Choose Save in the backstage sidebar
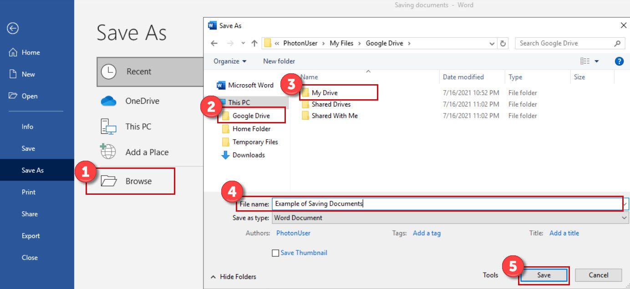The height and width of the screenshot is (289, 630). (x=28, y=148)
